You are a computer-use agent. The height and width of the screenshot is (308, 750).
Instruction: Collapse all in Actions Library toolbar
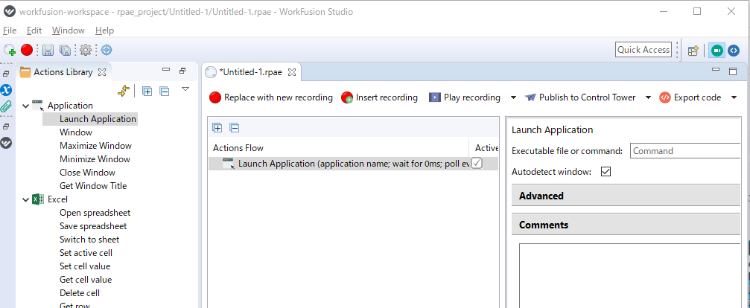pyautogui.click(x=165, y=91)
